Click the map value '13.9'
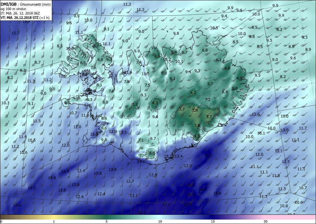The width and height of the screenshot is (316, 224). 75,185
